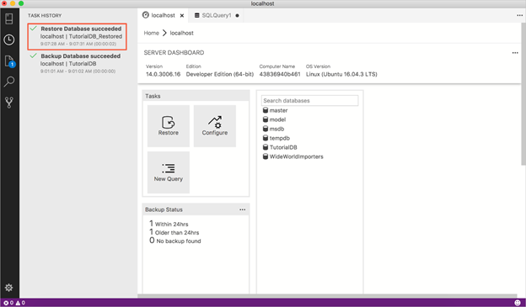This screenshot has width=526, height=307.
Task: Click the smiley feedback icon in the status bar
Action: pos(518,303)
